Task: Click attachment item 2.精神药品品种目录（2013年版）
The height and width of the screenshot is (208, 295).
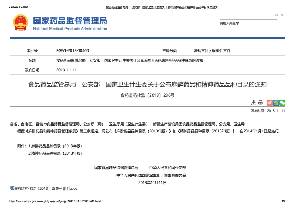Action: (55, 153)
